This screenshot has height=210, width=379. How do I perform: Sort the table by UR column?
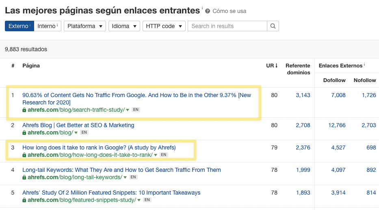coord(272,65)
